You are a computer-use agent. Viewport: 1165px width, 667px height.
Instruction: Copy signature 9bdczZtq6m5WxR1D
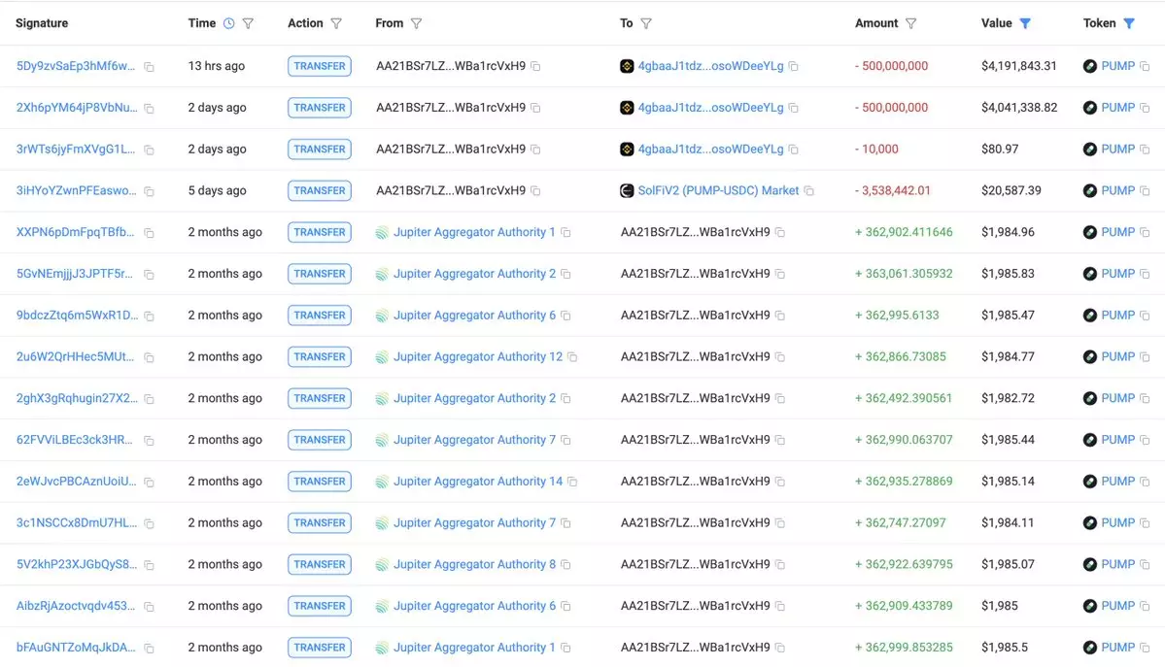150,317
